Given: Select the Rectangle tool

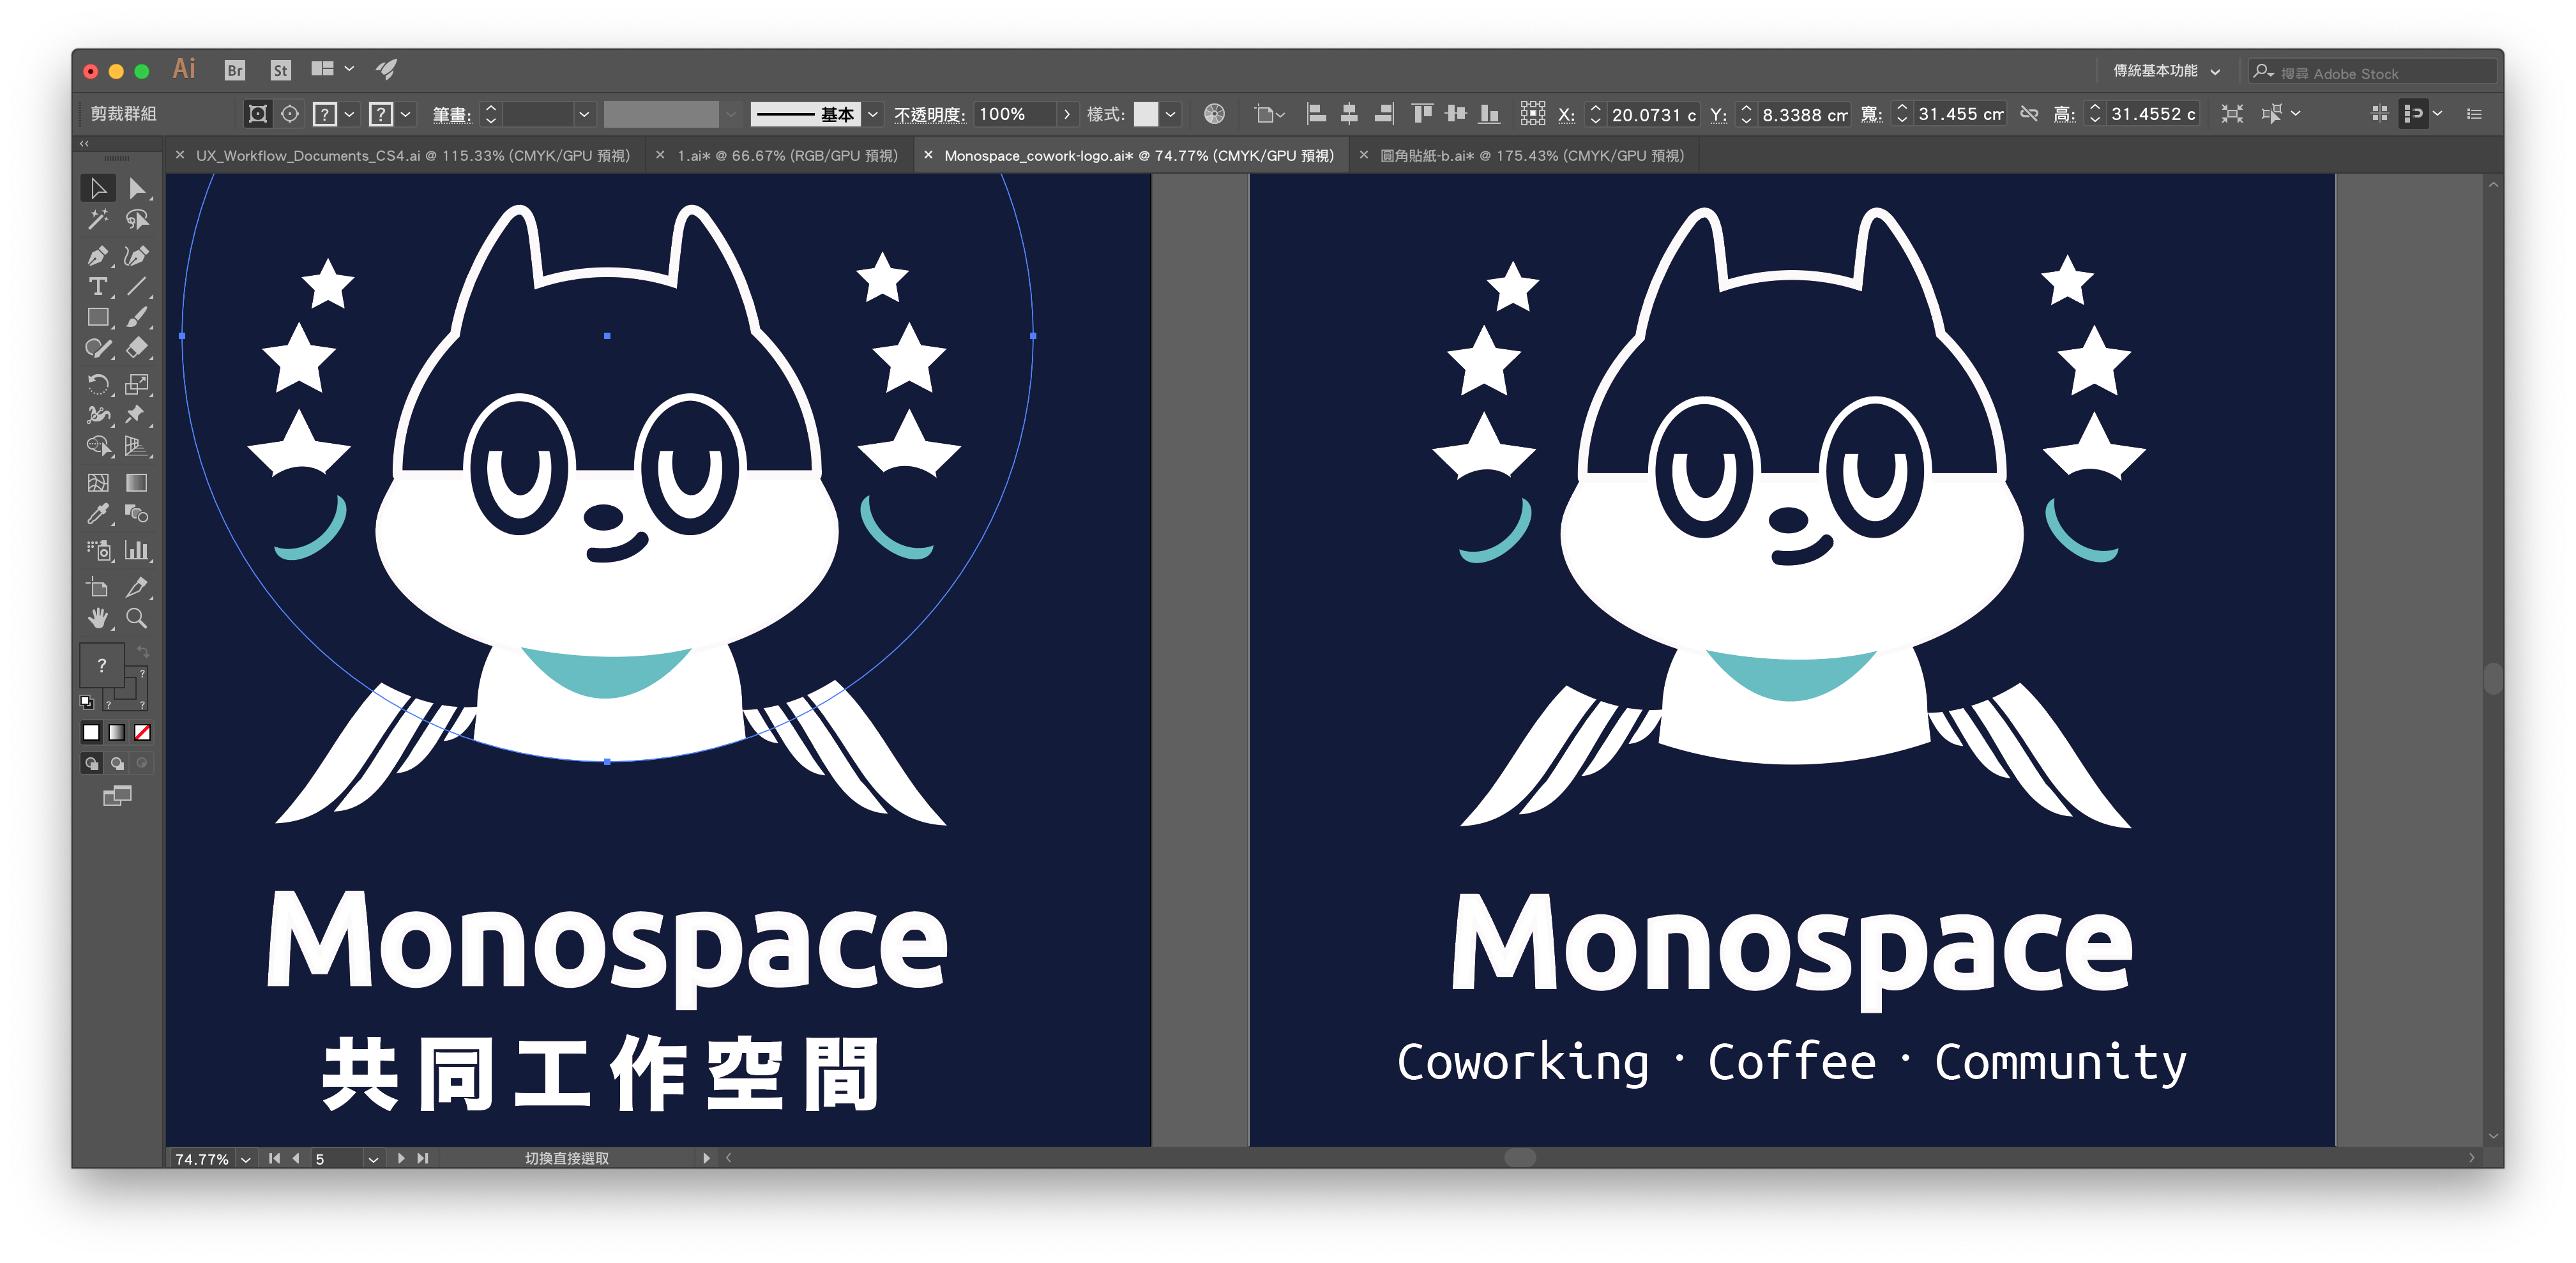Looking at the screenshot, I should pyautogui.click(x=98, y=318).
